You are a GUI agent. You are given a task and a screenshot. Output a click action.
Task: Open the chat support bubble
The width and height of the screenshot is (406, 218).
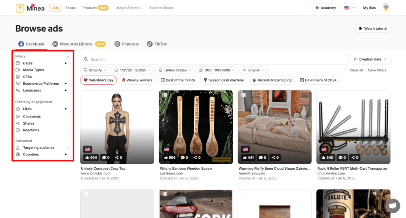click(393, 206)
